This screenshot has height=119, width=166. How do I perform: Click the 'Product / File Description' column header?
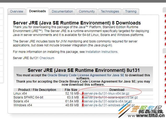tap(37, 90)
